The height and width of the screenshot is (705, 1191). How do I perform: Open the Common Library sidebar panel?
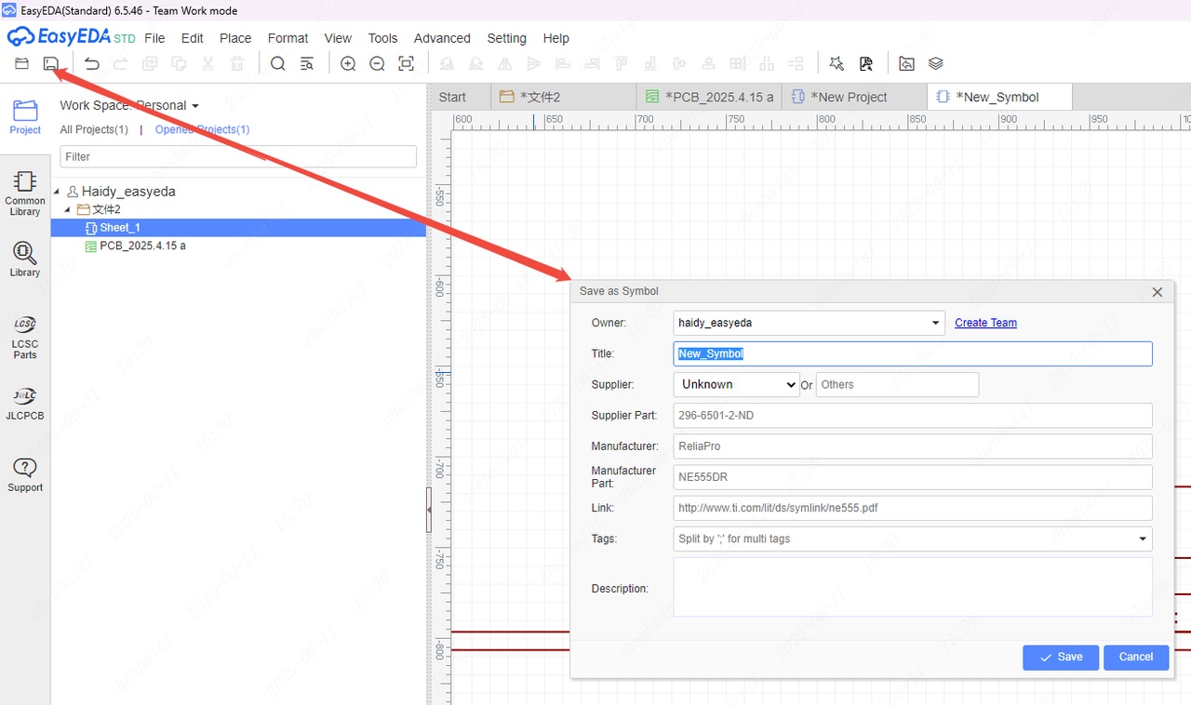(25, 193)
